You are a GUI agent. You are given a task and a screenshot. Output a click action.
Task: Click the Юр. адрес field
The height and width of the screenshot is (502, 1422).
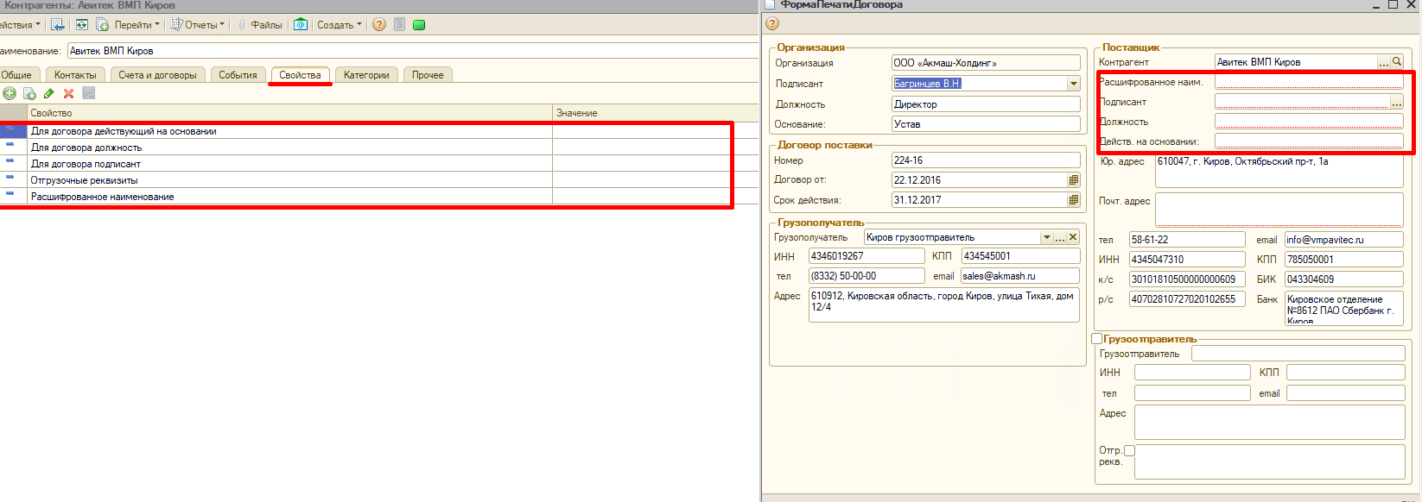tap(1279, 171)
